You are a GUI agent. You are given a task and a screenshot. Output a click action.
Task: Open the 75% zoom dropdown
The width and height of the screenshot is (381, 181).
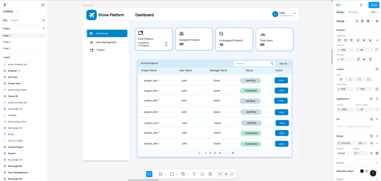click(374, 12)
